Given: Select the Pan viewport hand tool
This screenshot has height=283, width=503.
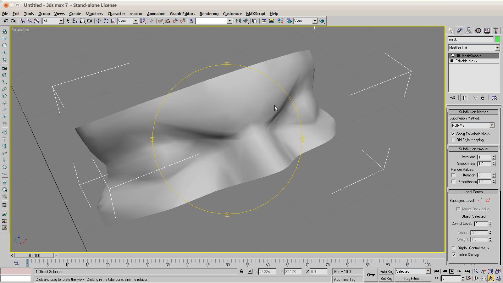Looking at the screenshot, I should [x=484, y=278].
